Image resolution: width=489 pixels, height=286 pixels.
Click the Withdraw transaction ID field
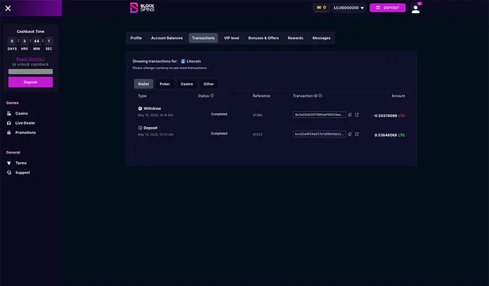click(x=319, y=115)
